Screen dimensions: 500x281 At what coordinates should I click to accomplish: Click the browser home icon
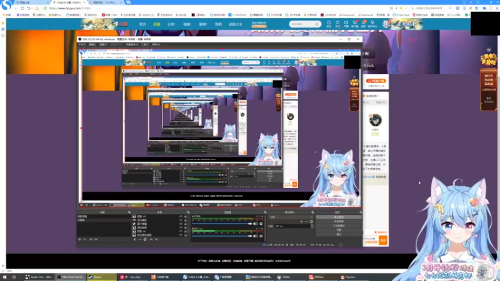point(37,8)
